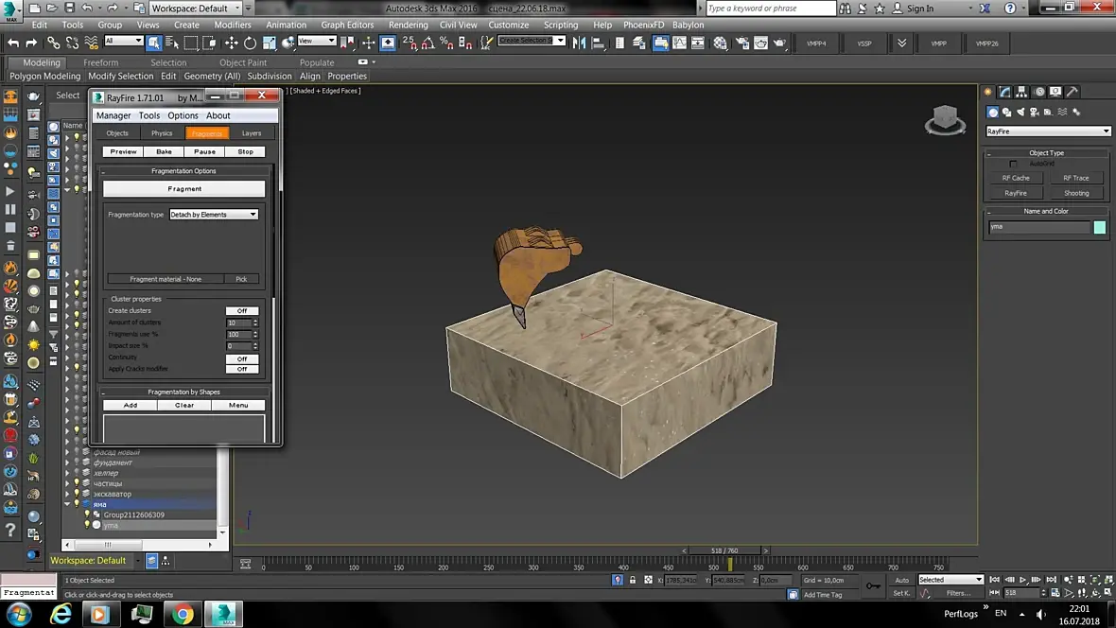1116x628 pixels.
Task: Open the Graph Editors menu
Action: pos(346,25)
